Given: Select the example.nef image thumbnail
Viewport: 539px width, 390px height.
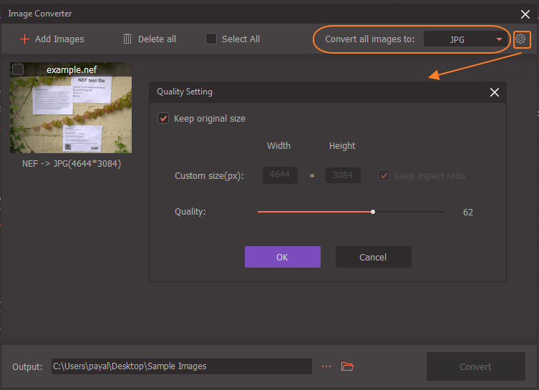Looking at the screenshot, I should pos(71,111).
